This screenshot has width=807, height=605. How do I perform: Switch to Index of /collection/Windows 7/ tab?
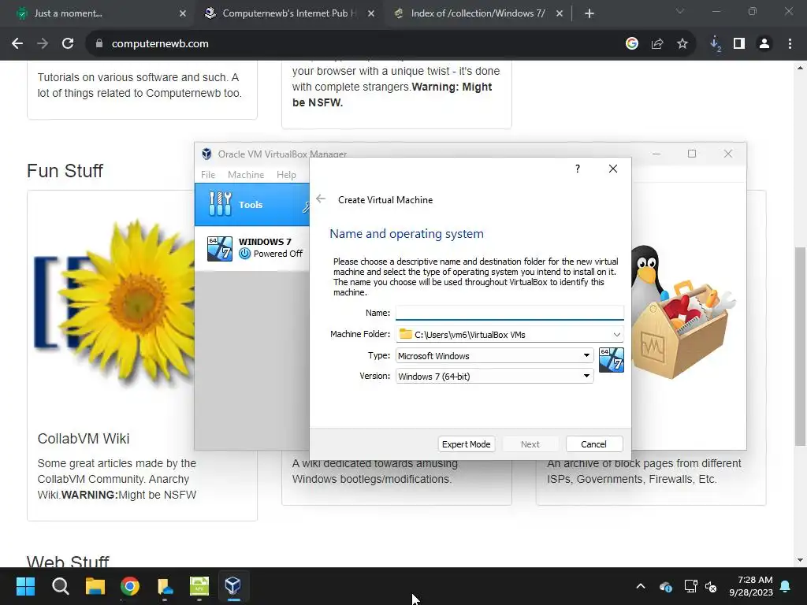[476, 13]
